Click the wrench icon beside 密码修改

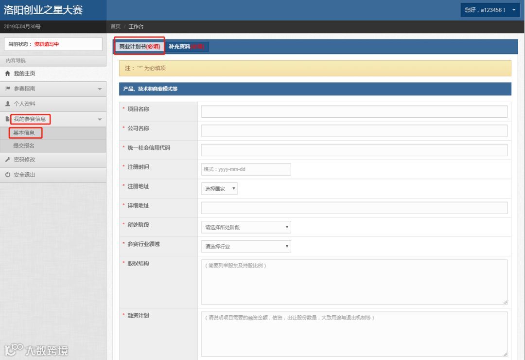(x=7, y=160)
